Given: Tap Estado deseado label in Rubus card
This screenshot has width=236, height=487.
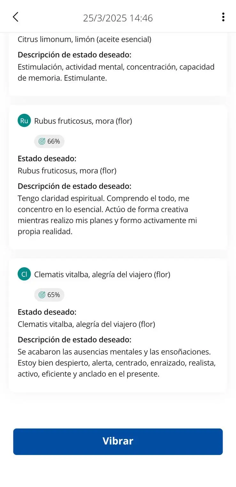Looking at the screenshot, I should coord(47,158).
